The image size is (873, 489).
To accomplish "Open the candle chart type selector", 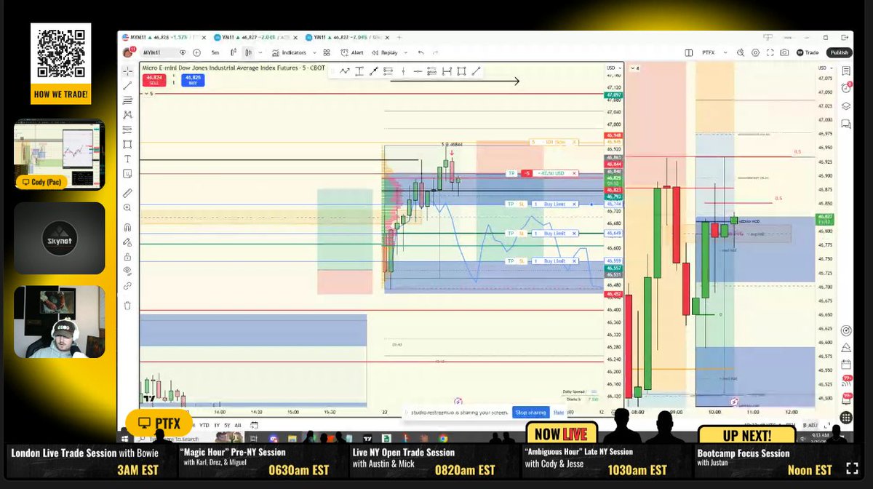I will tap(248, 52).
